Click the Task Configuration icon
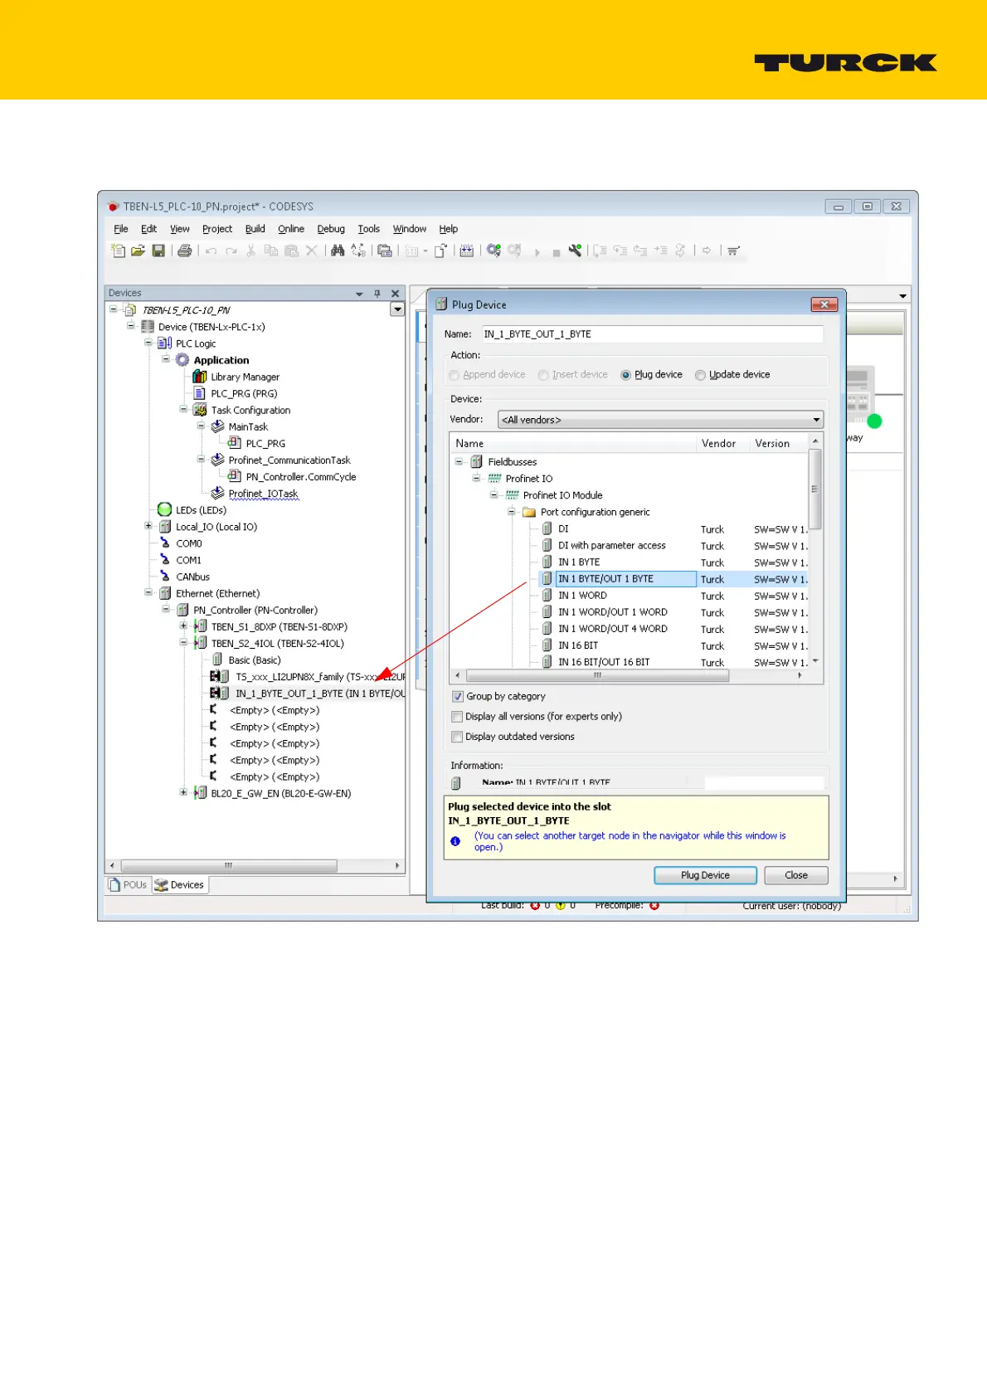 click(x=200, y=410)
